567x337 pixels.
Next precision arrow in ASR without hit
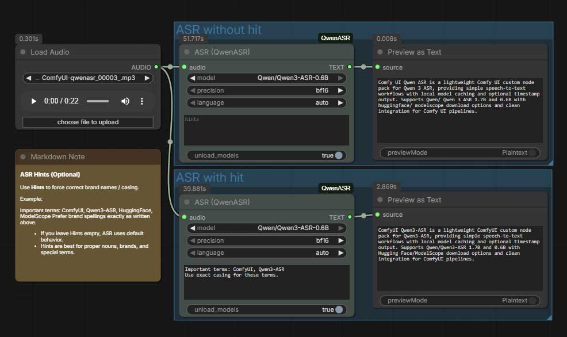(x=340, y=90)
